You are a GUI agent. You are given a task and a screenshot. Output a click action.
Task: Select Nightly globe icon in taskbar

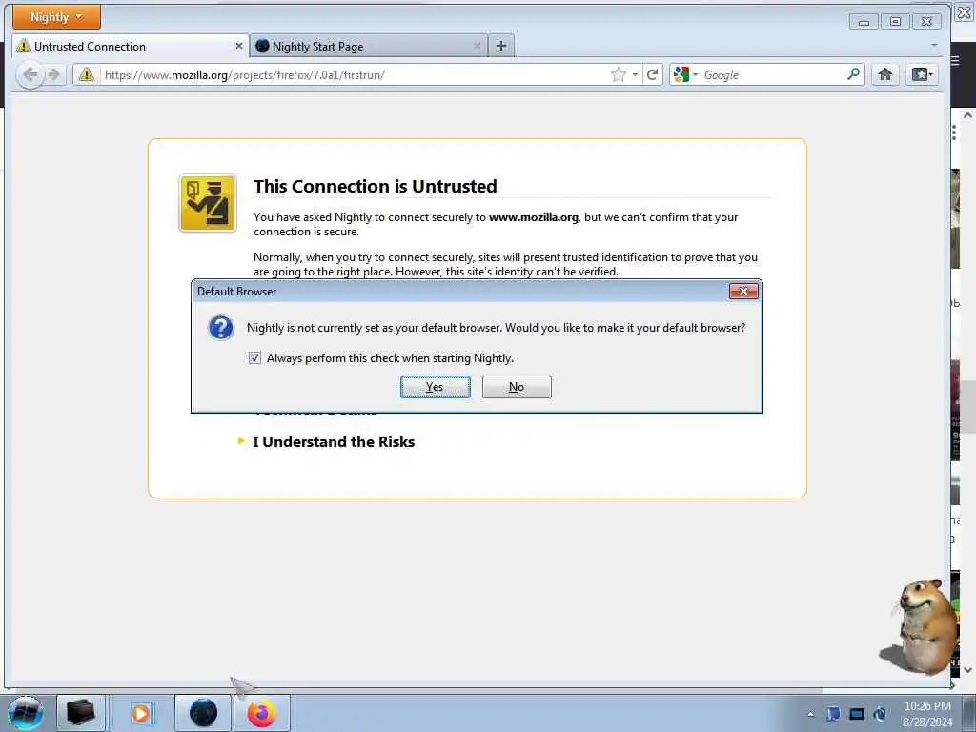tap(203, 713)
